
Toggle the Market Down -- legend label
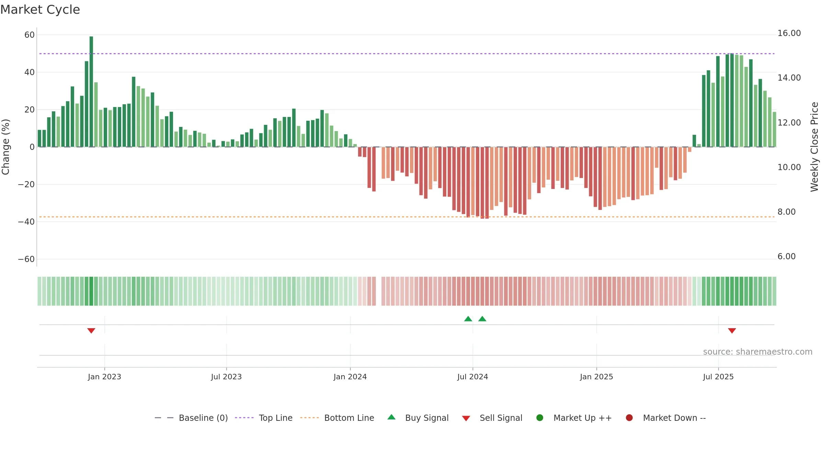[x=674, y=418]
